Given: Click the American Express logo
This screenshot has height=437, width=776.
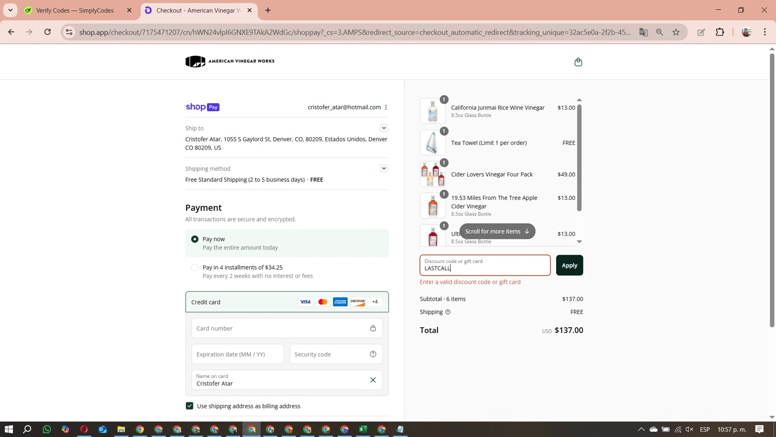Looking at the screenshot, I should [x=340, y=302].
